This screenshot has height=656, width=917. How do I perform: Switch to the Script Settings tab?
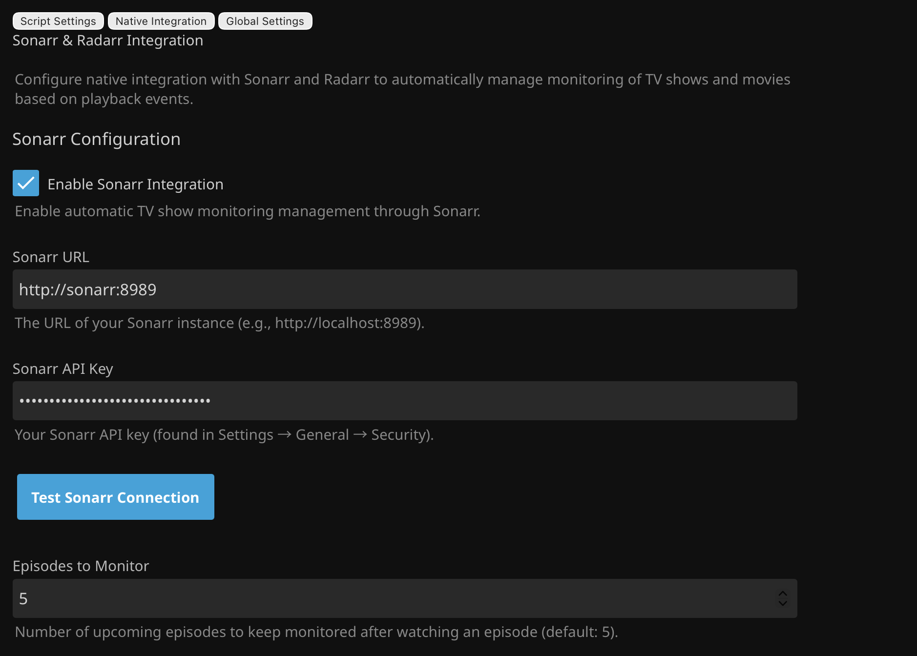coord(58,21)
